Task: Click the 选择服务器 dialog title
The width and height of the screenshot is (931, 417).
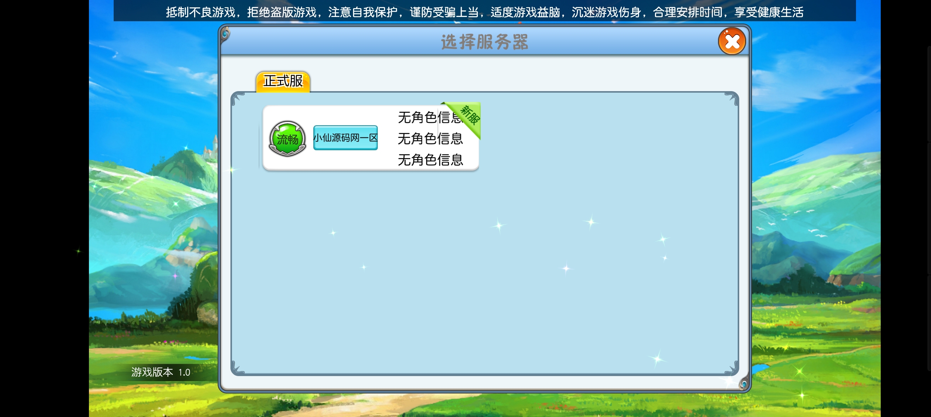Action: pyautogui.click(x=484, y=42)
